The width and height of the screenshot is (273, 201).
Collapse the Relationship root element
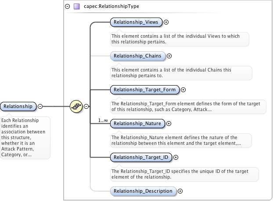click(x=40, y=106)
